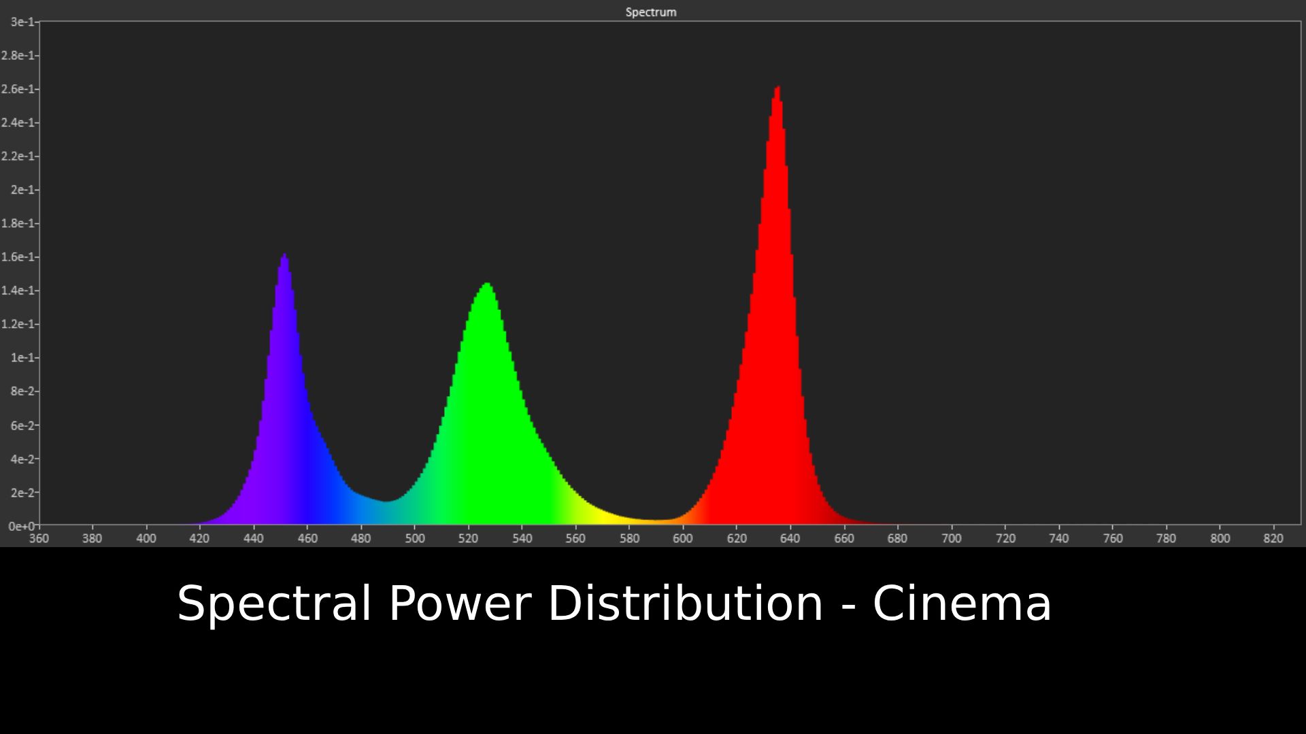
Task: Click the 1.6e-1 y-axis label
Action: (18, 257)
